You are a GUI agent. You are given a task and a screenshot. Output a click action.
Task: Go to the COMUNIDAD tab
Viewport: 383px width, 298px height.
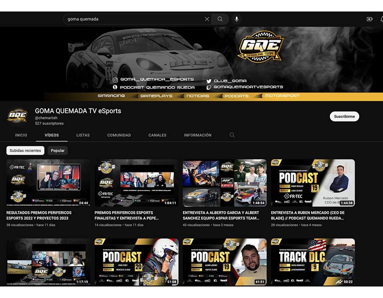click(119, 135)
